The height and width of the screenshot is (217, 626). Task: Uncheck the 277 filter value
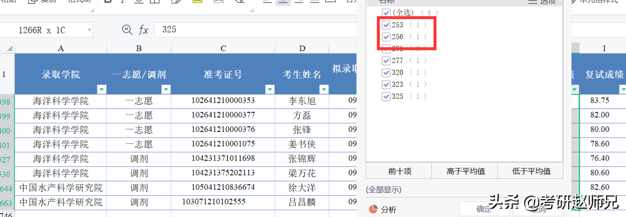coord(386,60)
